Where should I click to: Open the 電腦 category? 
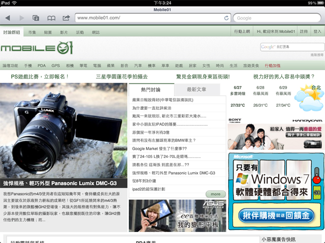97,66
